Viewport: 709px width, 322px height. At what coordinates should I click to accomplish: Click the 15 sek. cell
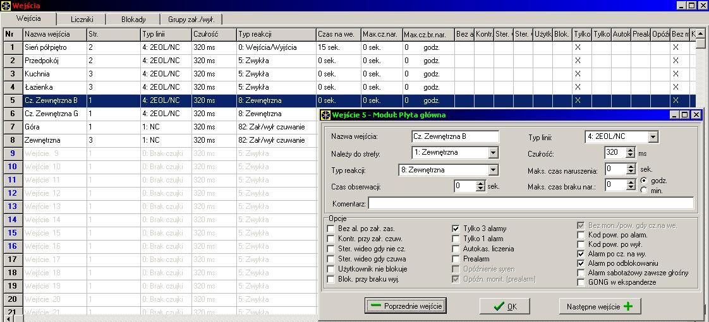(x=338, y=47)
